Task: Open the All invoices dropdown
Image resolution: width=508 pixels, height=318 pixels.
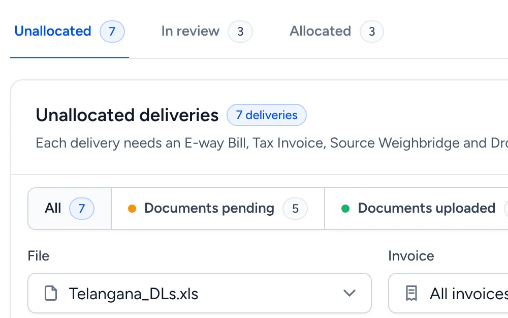Action: (449, 293)
